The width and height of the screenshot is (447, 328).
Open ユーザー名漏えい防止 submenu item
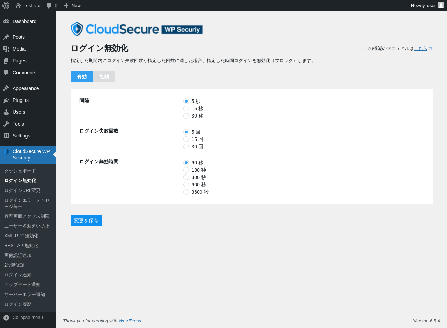[x=28, y=226]
